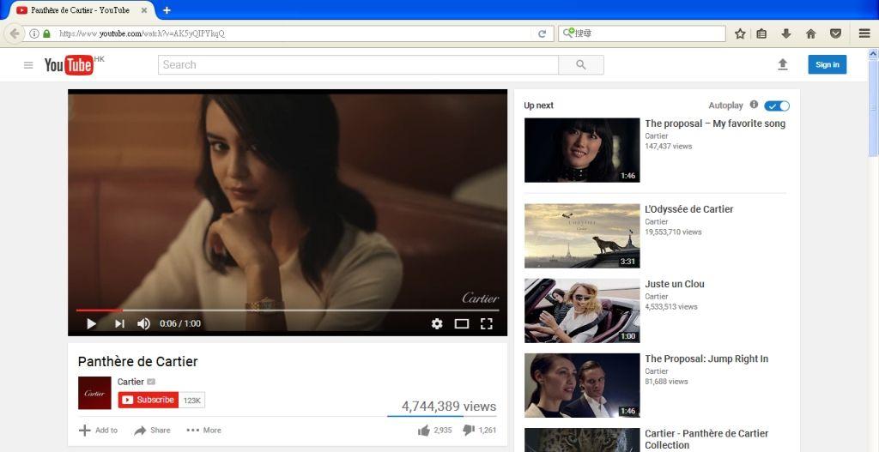Click the Juste un Clou title

[x=675, y=284]
